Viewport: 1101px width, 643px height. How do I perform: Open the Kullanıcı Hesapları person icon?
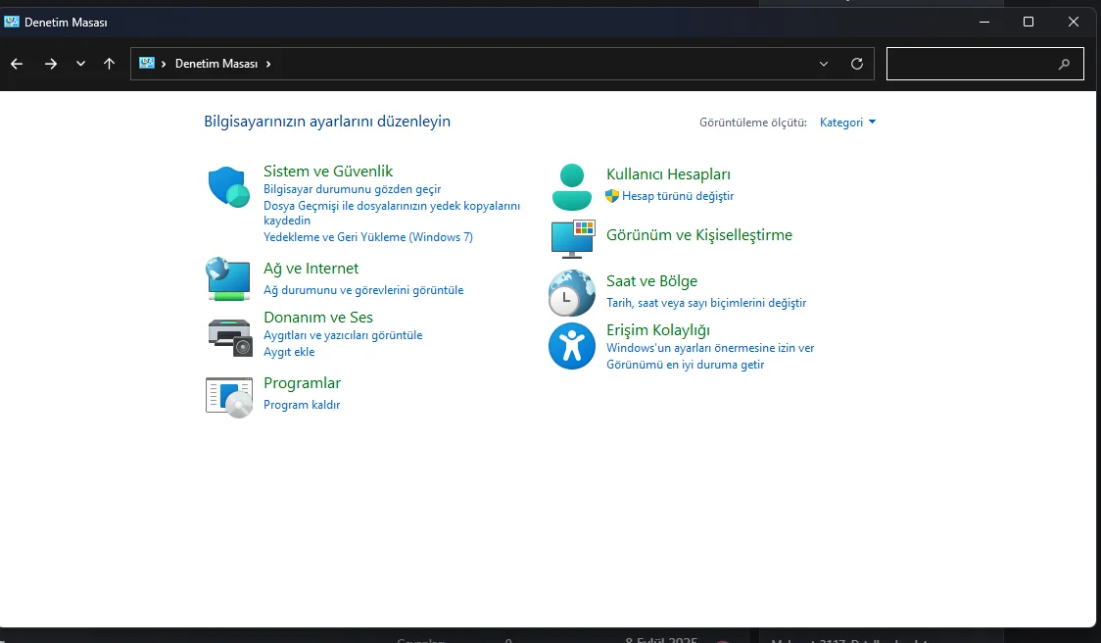pos(572,187)
